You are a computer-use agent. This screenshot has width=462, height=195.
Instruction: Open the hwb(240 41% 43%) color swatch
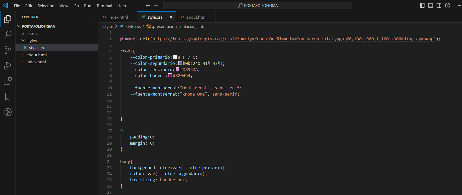180,63
